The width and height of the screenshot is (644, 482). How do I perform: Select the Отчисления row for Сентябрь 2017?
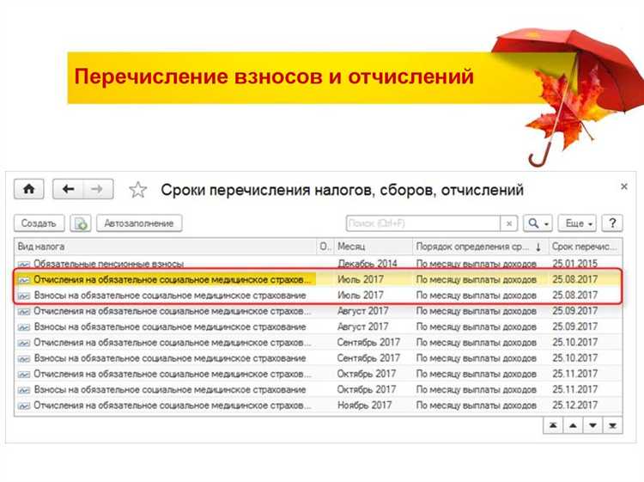pos(319,342)
